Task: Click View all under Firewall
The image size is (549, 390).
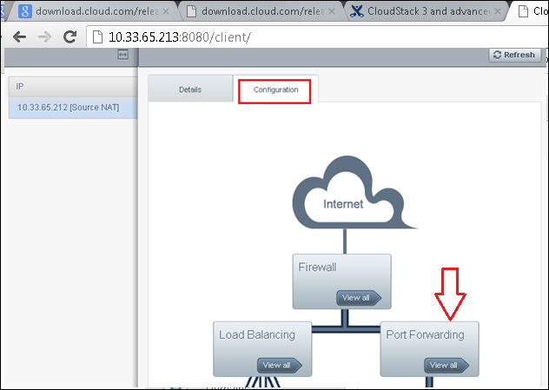Action: [x=358, y=298]
